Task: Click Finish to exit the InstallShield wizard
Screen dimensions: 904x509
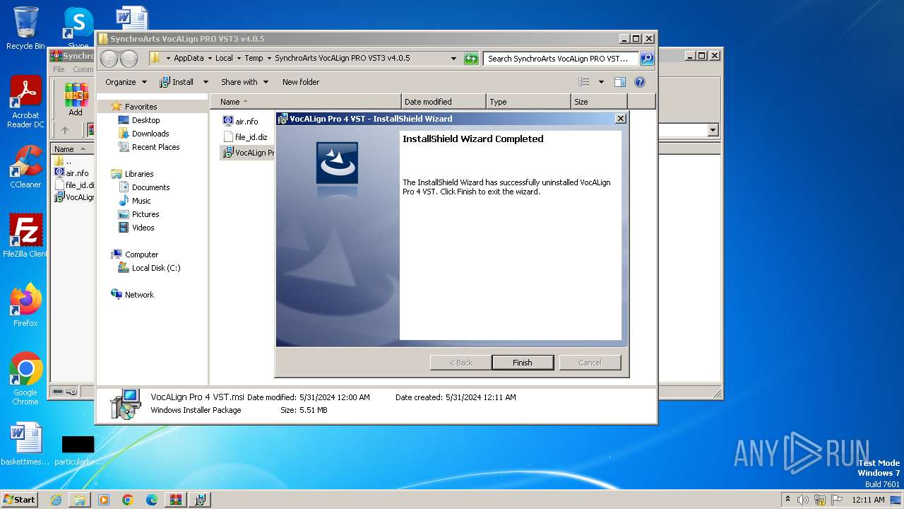Action: [523, 363]
